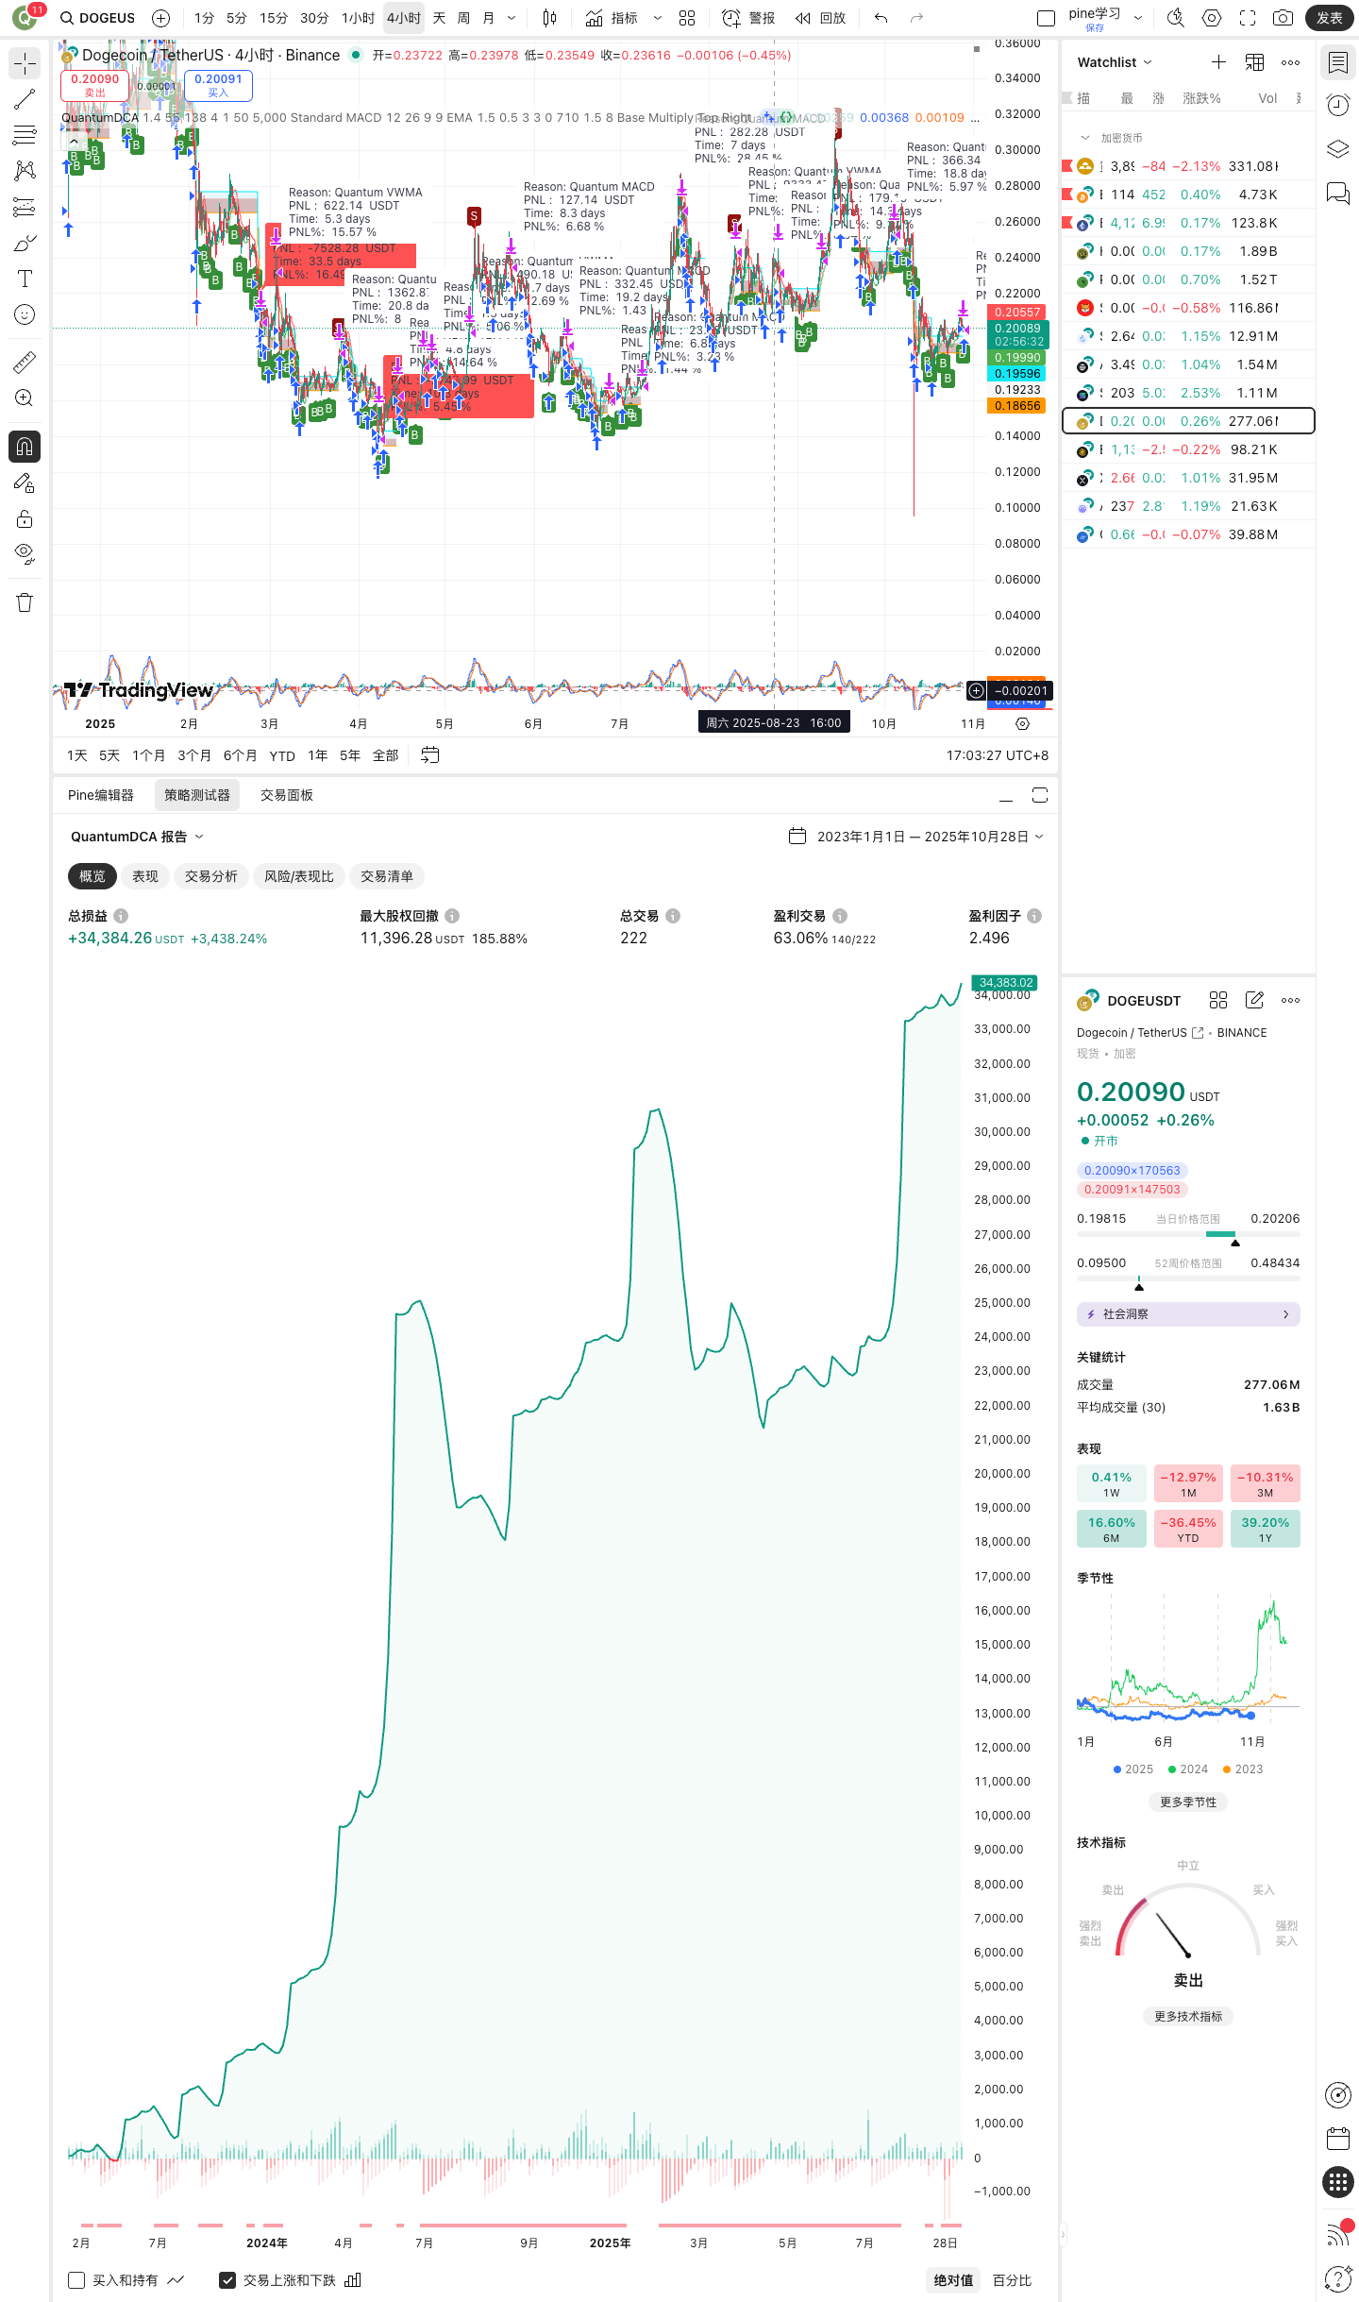Enable the 买入和持有 checkbox
Screen dimensions: 1359x2302
[77, 2280]
